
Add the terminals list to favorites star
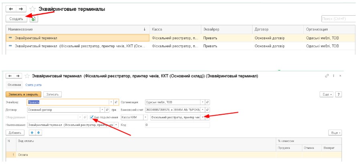click(33, 9)
